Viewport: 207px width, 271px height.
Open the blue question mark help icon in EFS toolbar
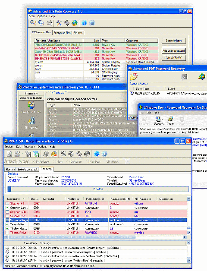(84, 23)
